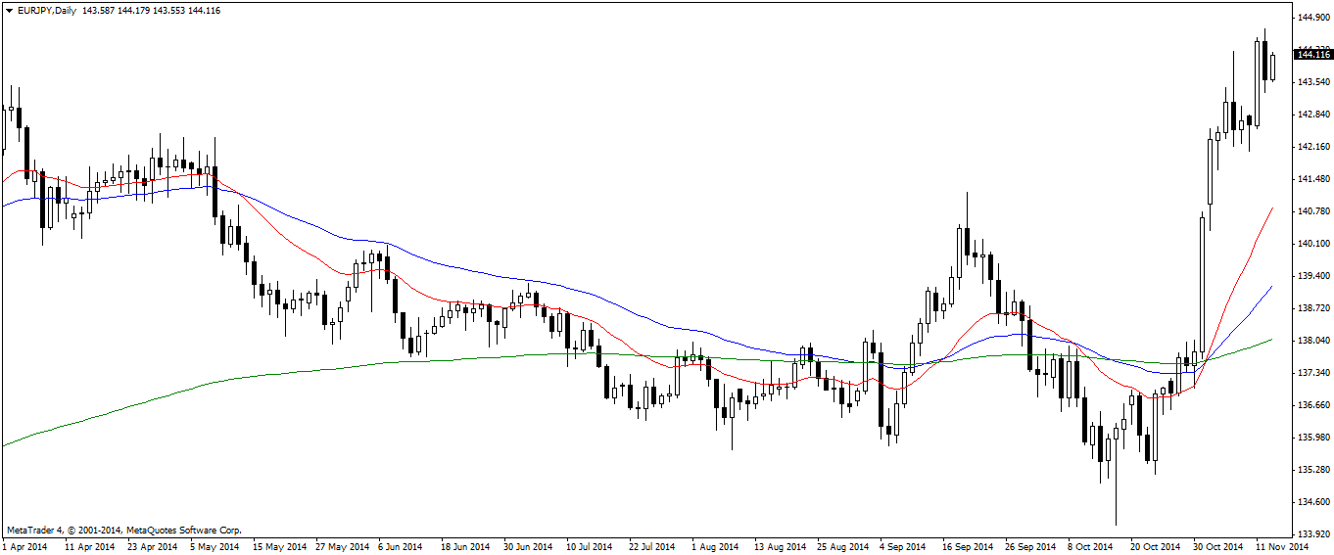The height and width of the screenshot is (555, 1334).
Task: Select the blue moving average line's right end
Action: (x=1270, y=287)
